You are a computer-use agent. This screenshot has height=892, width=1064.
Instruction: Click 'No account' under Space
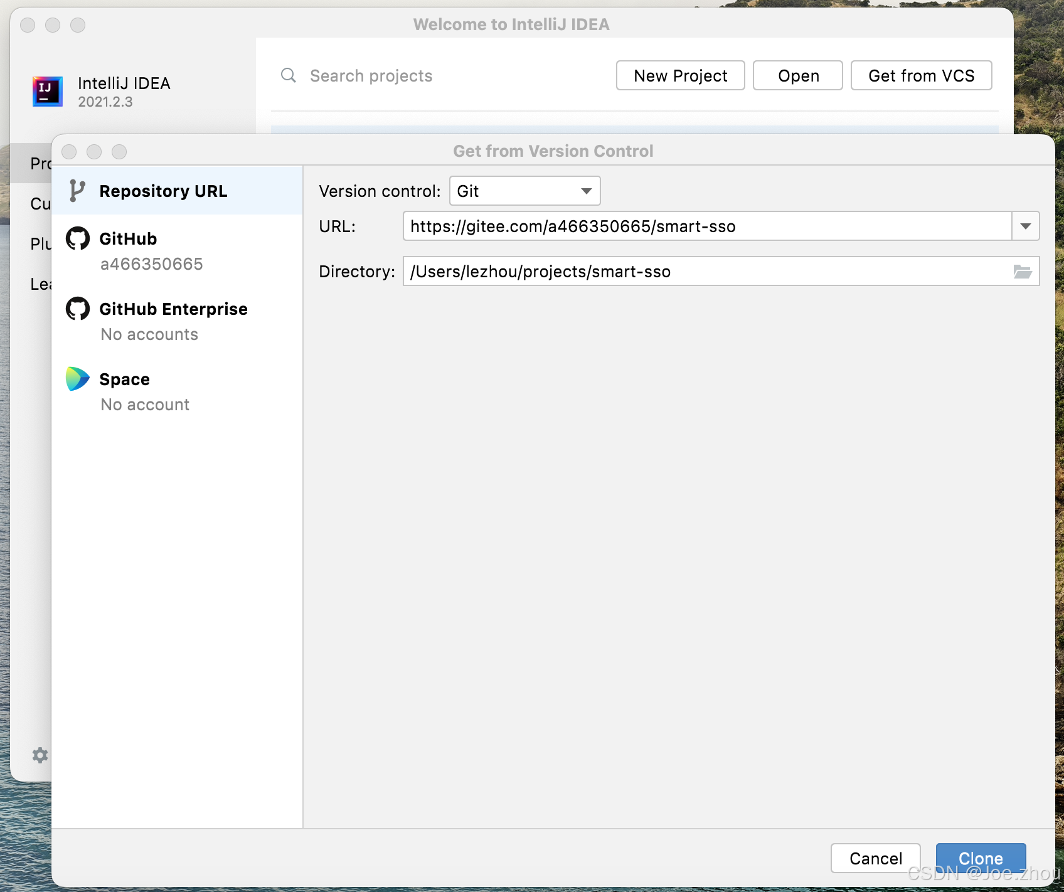click(145, 405)
